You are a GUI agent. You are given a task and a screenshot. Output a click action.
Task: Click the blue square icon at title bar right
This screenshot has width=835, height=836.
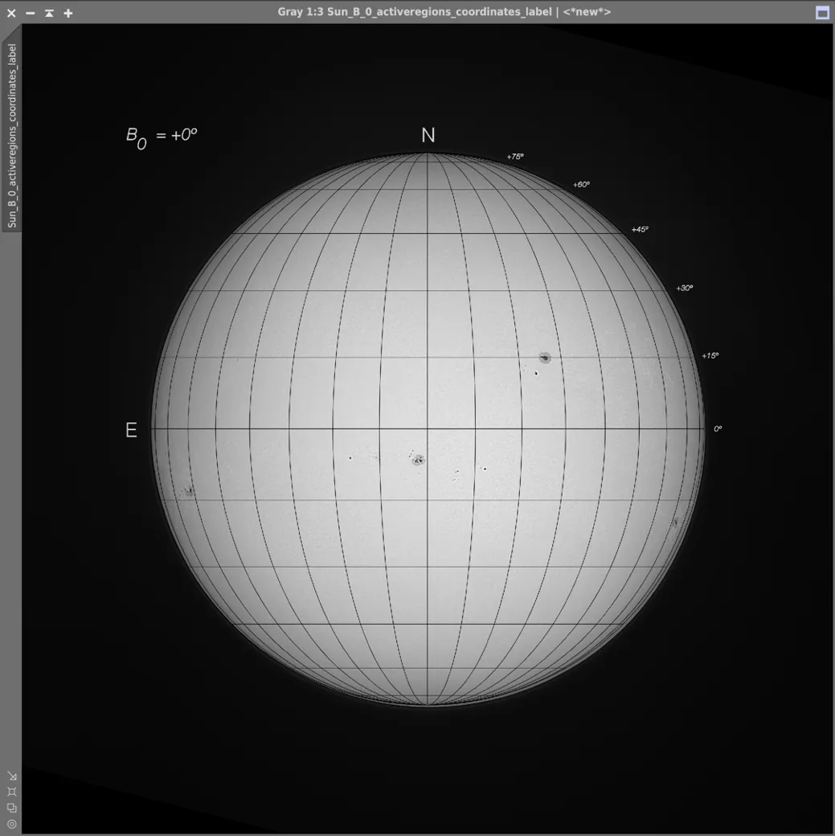(823, 13)
